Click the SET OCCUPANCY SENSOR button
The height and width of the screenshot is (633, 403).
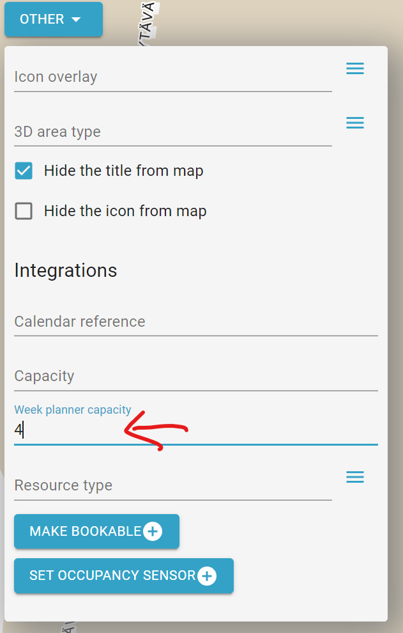124,575
